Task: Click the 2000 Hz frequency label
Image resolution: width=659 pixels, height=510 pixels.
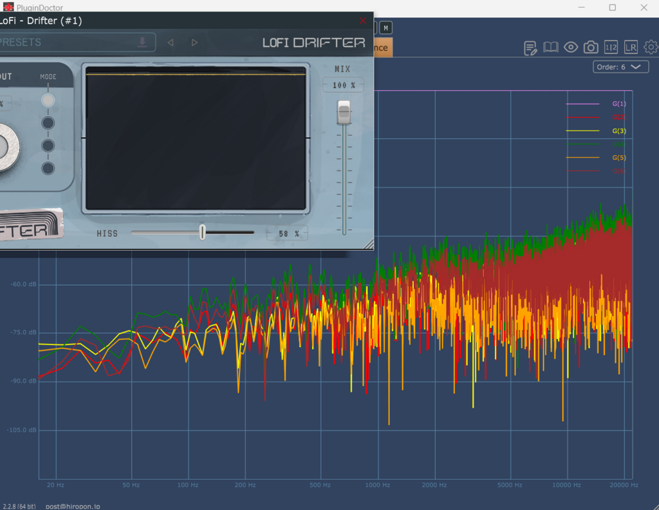Action: [x=434, y=485]
